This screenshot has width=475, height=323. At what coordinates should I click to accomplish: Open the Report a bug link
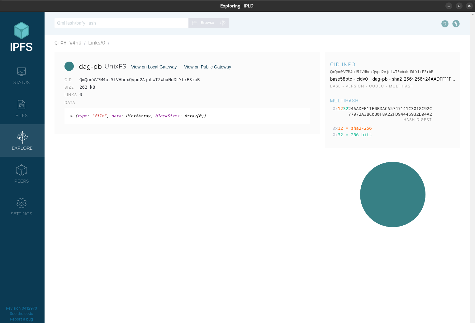coord(21,319)
